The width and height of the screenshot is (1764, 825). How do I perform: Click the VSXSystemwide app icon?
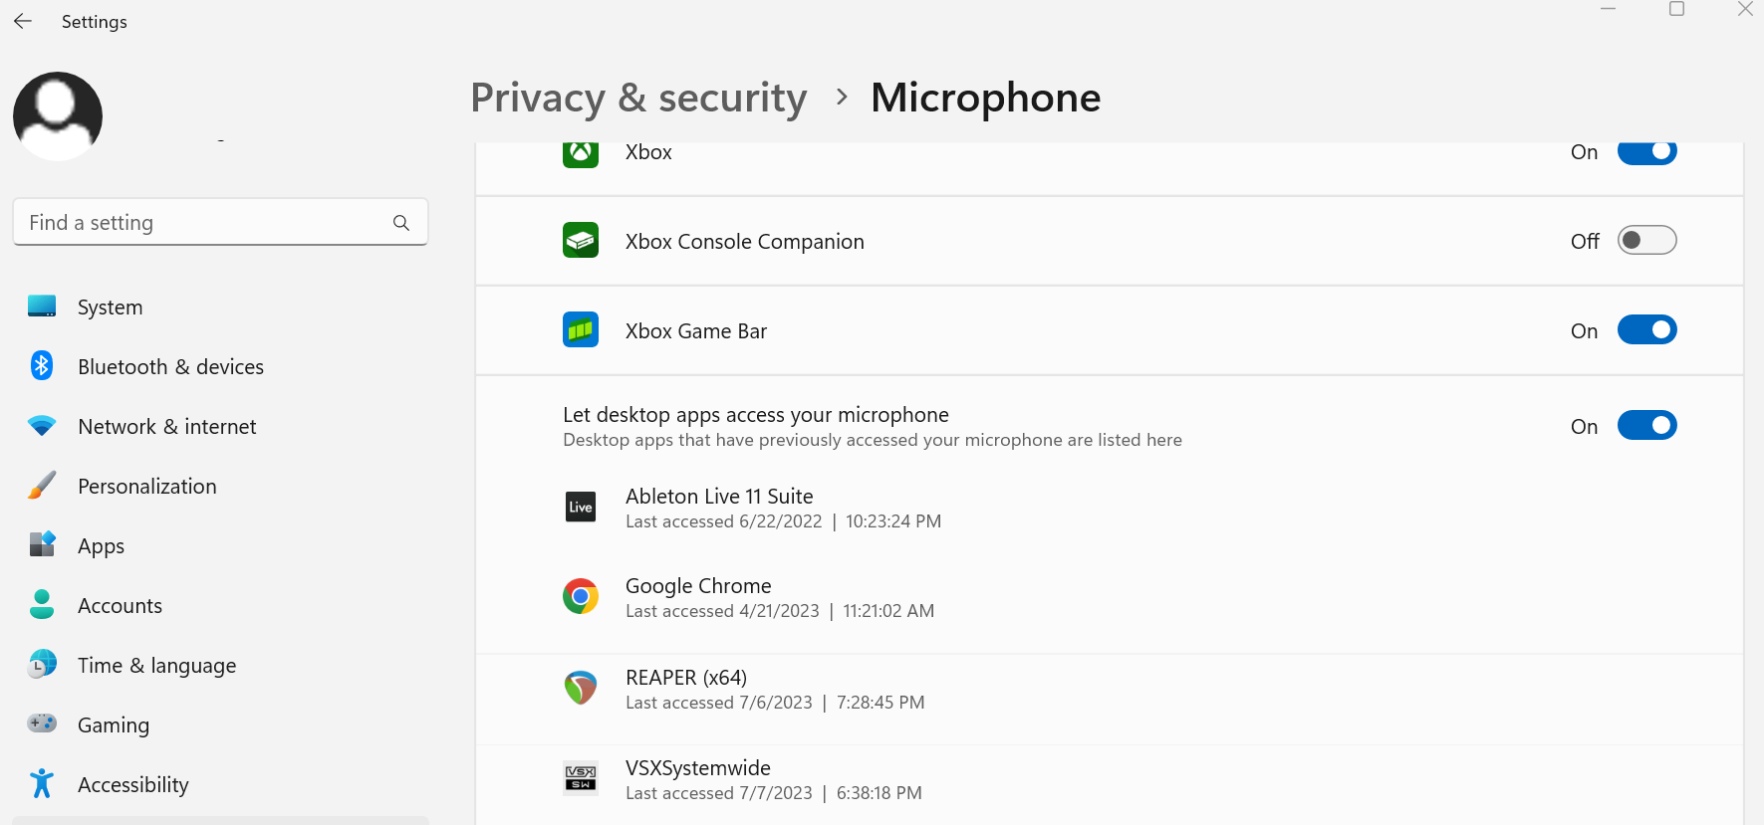click(581, 778)
